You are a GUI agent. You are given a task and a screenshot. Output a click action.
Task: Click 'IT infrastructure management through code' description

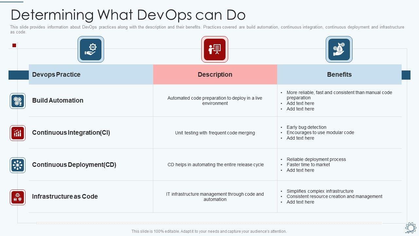[x=215, y=197]
